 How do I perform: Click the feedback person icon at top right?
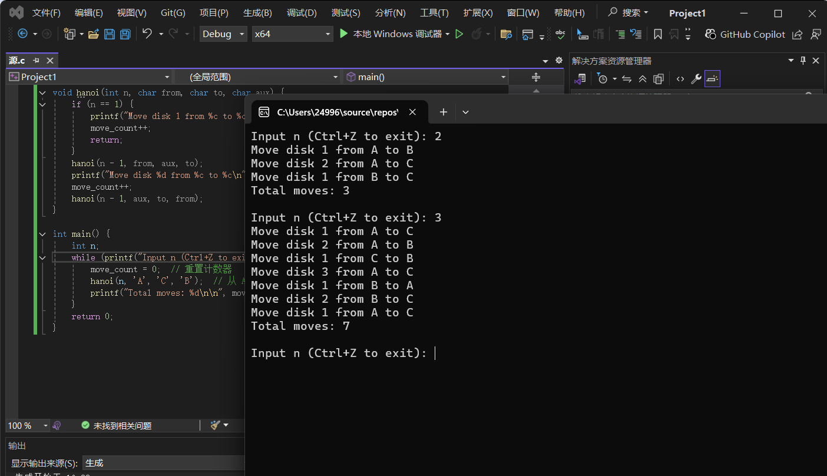[x=815, y=34]
